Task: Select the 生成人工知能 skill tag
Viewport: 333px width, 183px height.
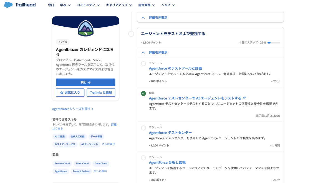Action: pyautogui.click(x=78, y=136)
